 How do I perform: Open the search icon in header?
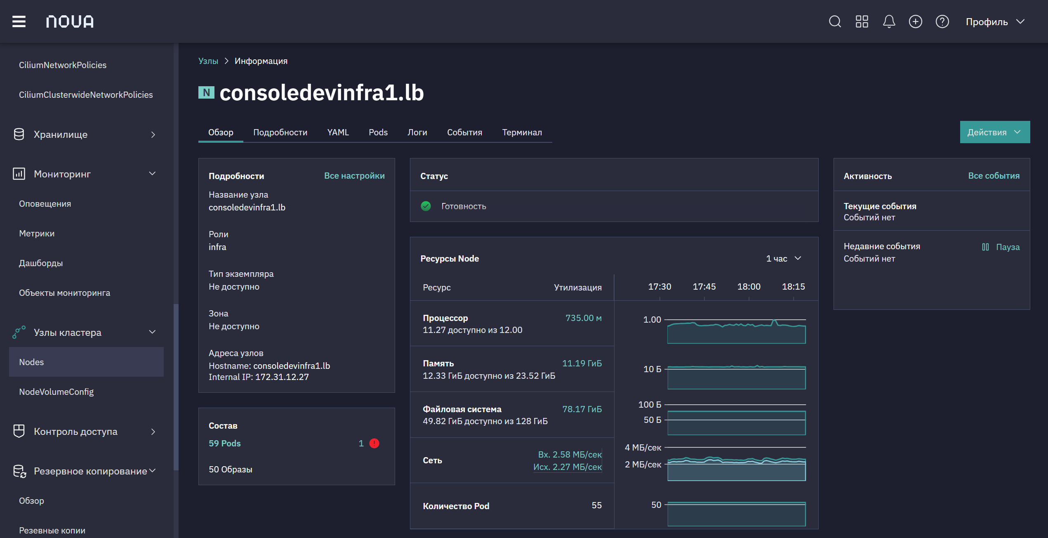click(x=835, y=21)
